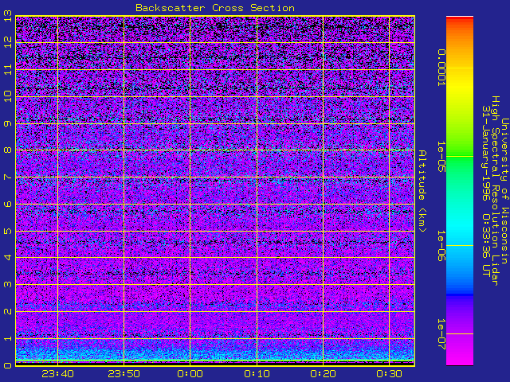Click the 0.0001 color scale label
Screen dimensions: 510x382
coord(441,68)
